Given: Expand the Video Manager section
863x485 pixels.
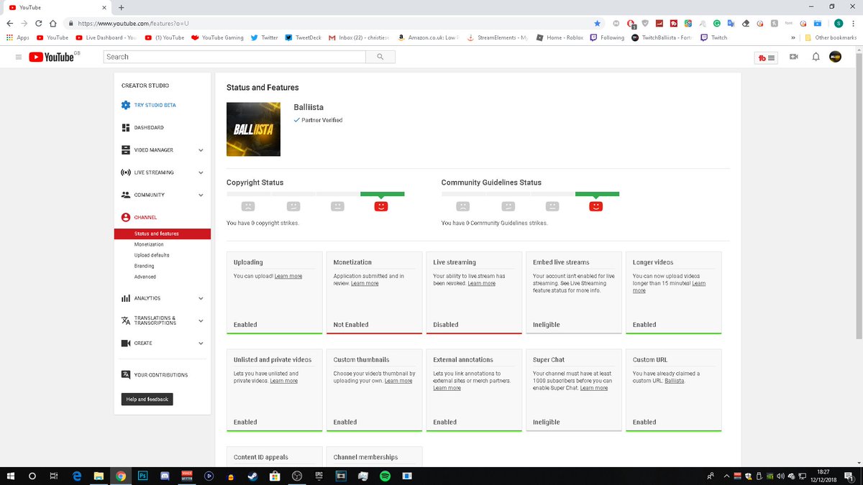Looking at the screenshot, I should [x=201, y=150].
